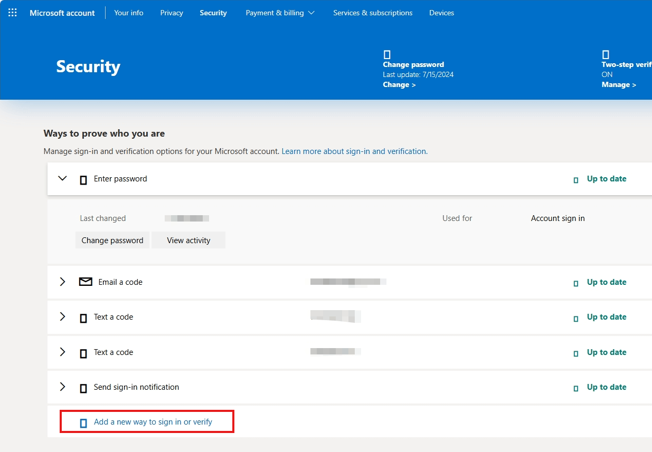
Task: Click the status icon in the Send sign-in notification row
Action: pyautogui.click(x=576, y=388)
